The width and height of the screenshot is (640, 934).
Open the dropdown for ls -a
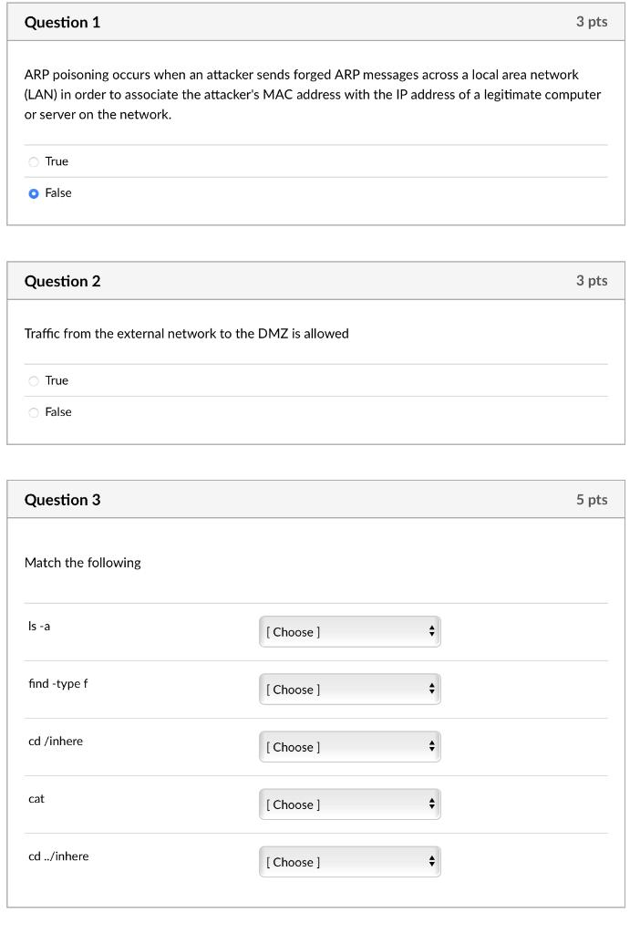coord(349,632)
